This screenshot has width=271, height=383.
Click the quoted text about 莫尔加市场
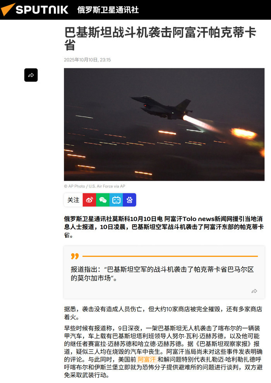[162, 273]
